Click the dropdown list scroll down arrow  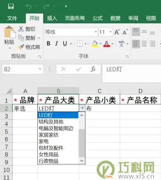pos(82,161)
